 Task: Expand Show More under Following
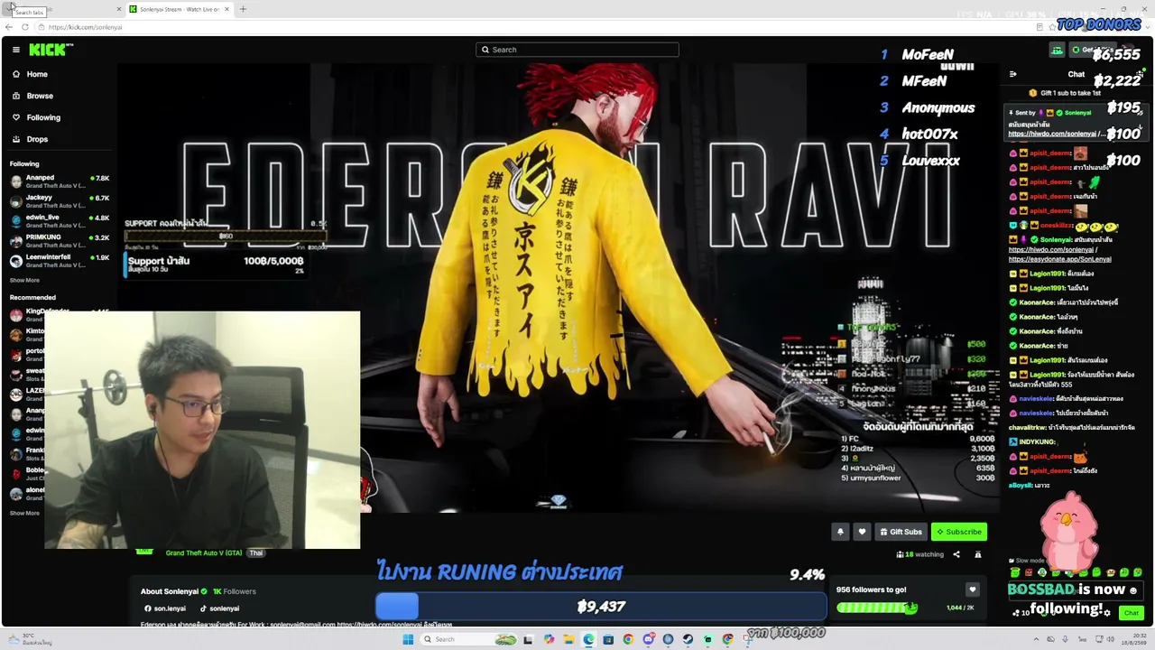click(24, 281)
